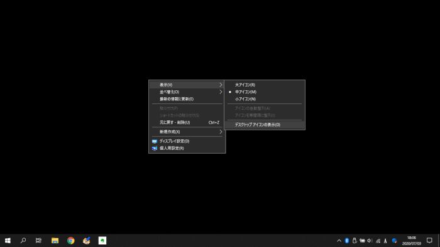This screenshot has width=440, height=247.
Task: Toggle デスクトップ アイコンの表示(D) show icons
Action: click(265, 125)
